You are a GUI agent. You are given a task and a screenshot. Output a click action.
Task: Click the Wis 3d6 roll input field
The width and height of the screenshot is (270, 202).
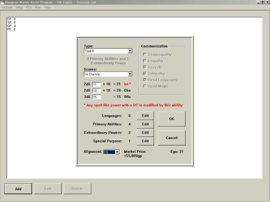pos(96,97)
